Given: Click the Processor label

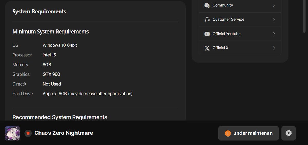Looking at the screenshot, I should [x=22, y=55].
